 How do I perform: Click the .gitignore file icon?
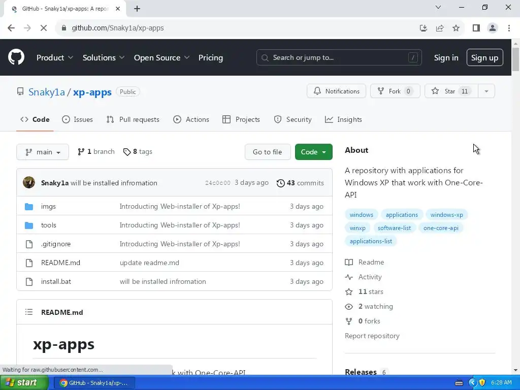(29, 244)
